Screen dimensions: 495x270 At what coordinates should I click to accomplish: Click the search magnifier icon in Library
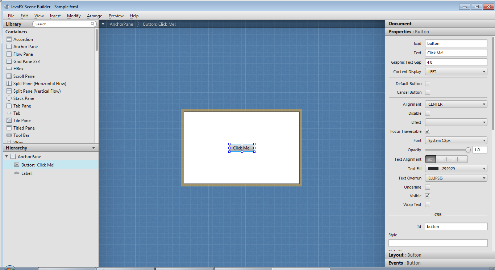pyautogui.click(x=93, y=24)
